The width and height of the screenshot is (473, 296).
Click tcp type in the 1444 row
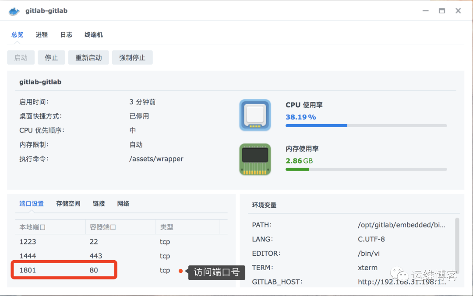[165, 256]
